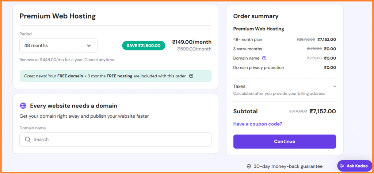Click question mark icon next to Domain name
The image size is (374, 174).
[264, 58]
